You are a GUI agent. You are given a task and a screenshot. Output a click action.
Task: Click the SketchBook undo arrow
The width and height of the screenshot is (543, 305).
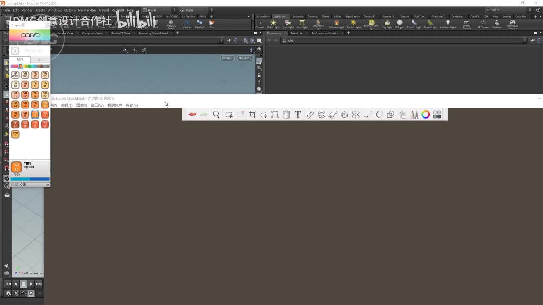[x=193, y=114]
